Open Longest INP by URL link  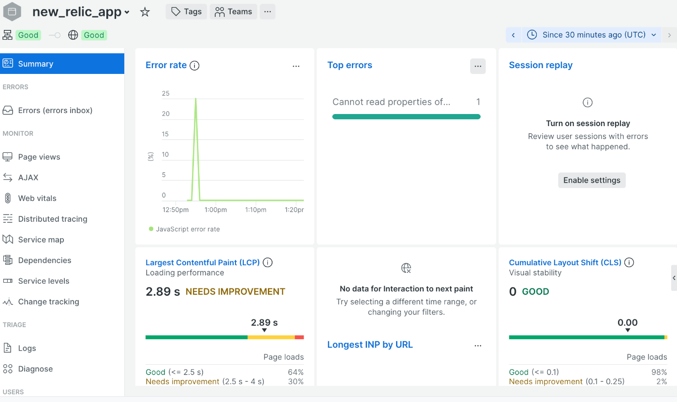pos(370,345)
